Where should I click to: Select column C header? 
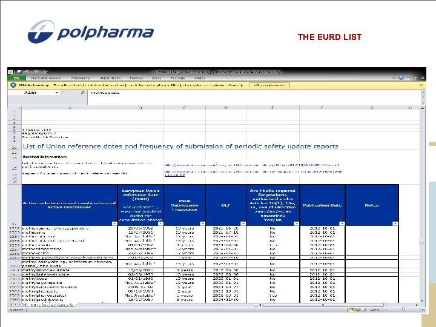coord(185,108)
